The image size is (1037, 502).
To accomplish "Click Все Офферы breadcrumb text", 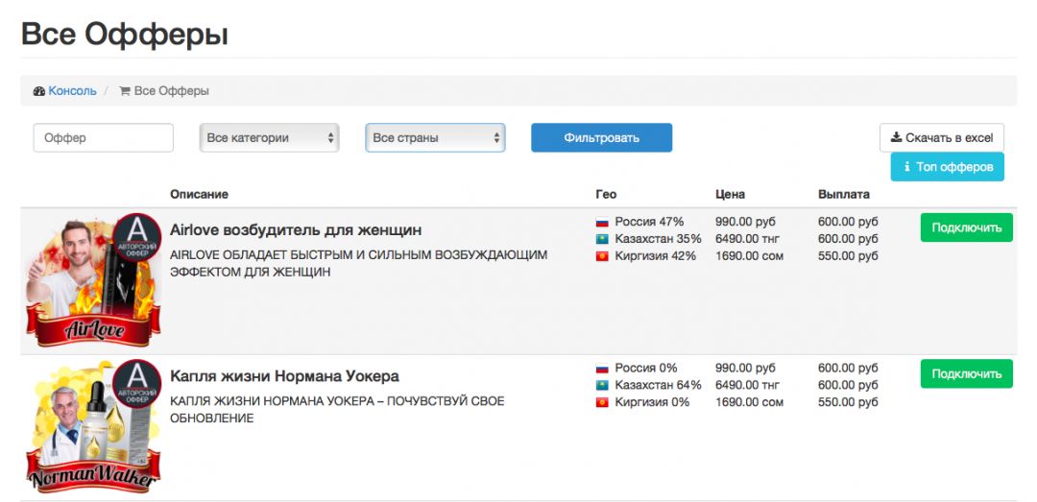I will [x=171, y=91].
